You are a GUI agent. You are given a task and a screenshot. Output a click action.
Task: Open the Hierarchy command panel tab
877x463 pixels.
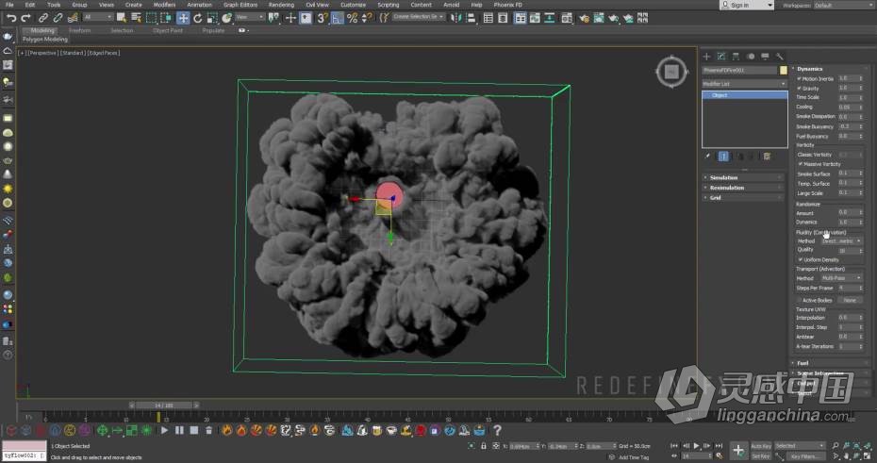click(736, 57)
